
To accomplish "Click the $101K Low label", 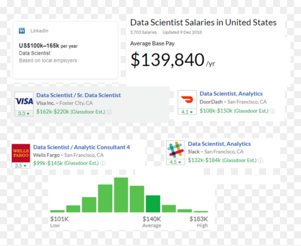I will tap(59, 222).
